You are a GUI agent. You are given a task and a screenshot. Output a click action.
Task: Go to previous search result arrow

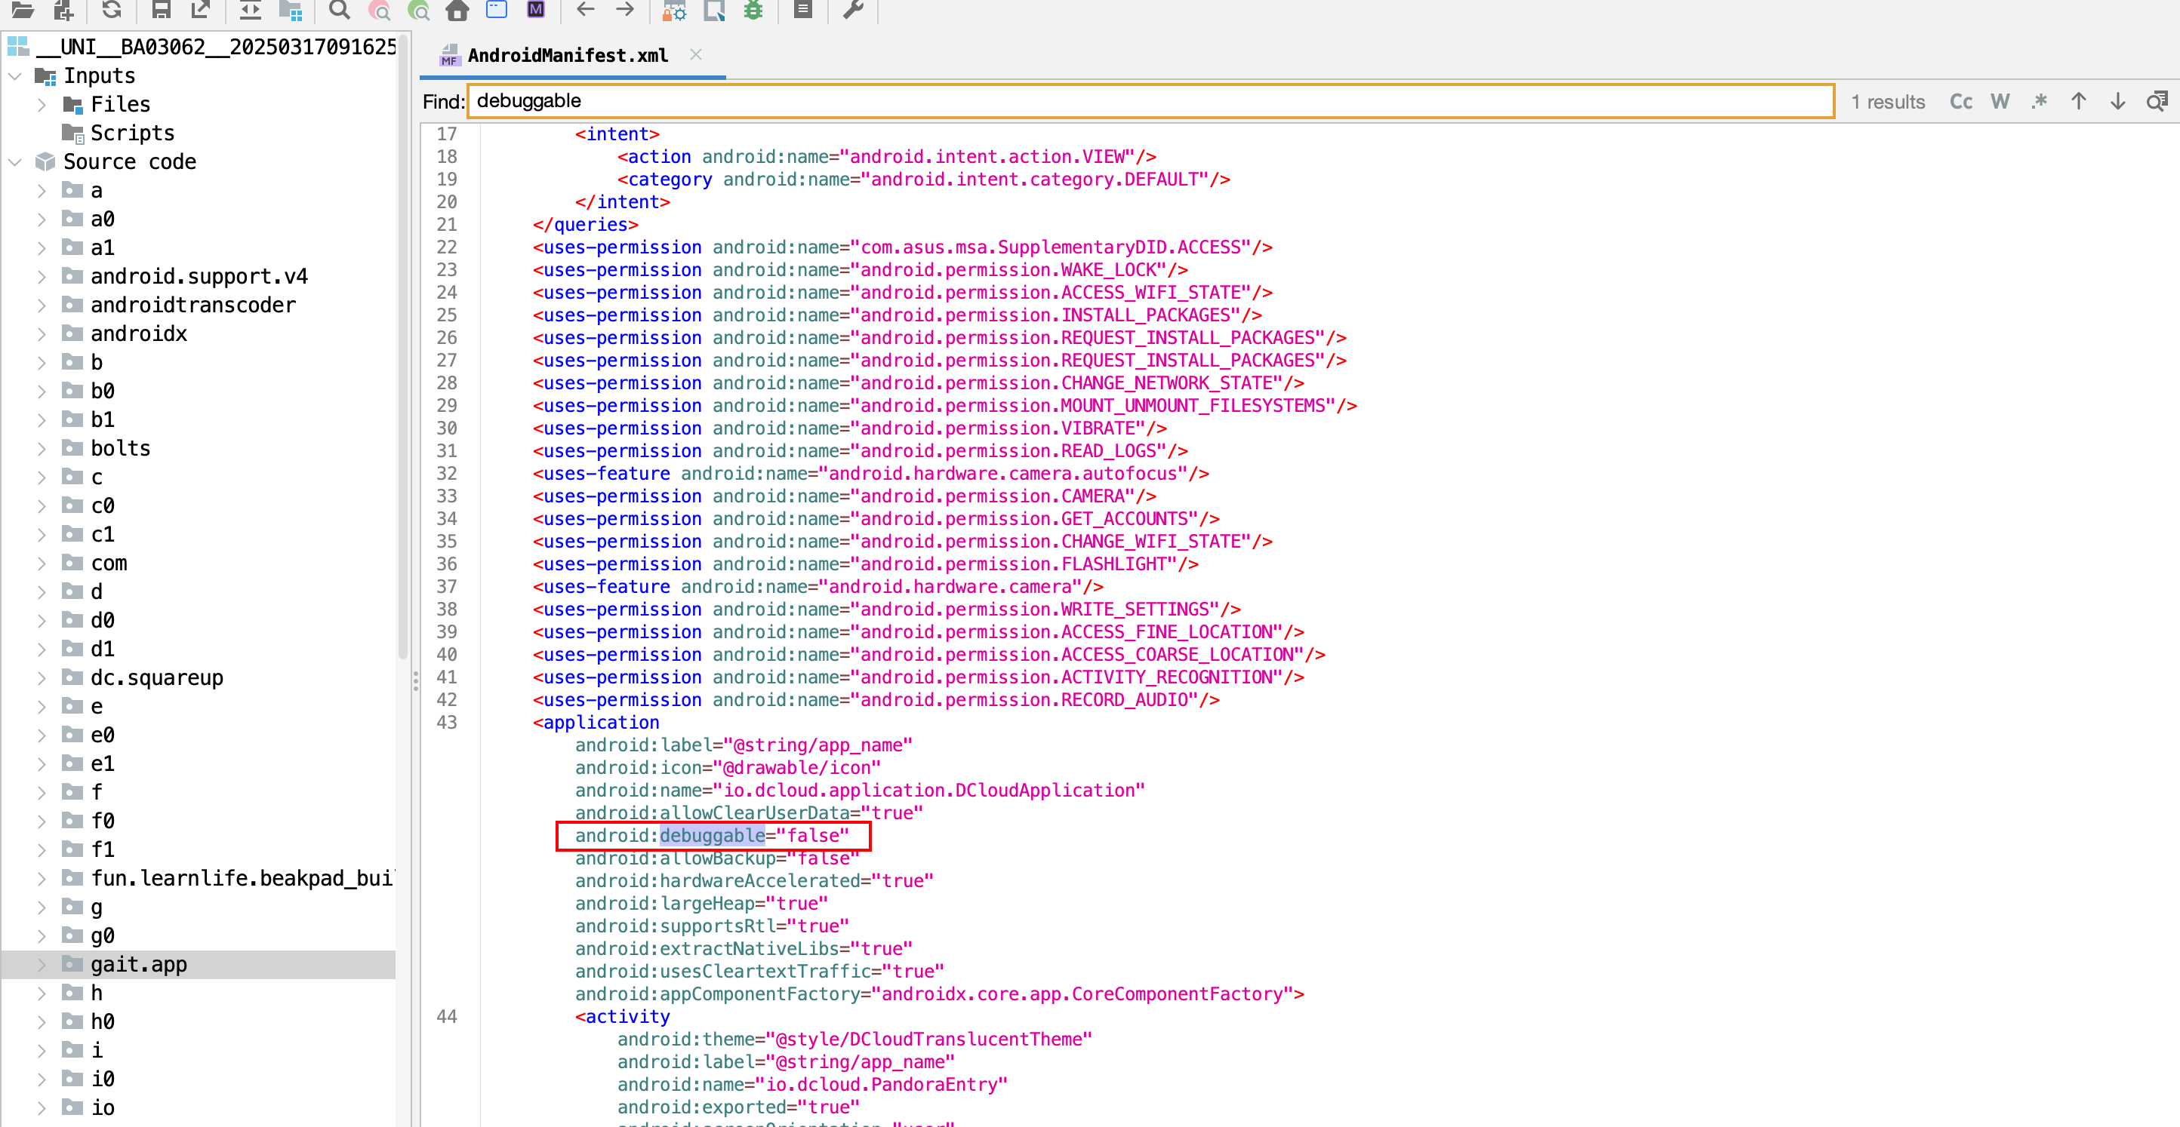pos(2077,101)
